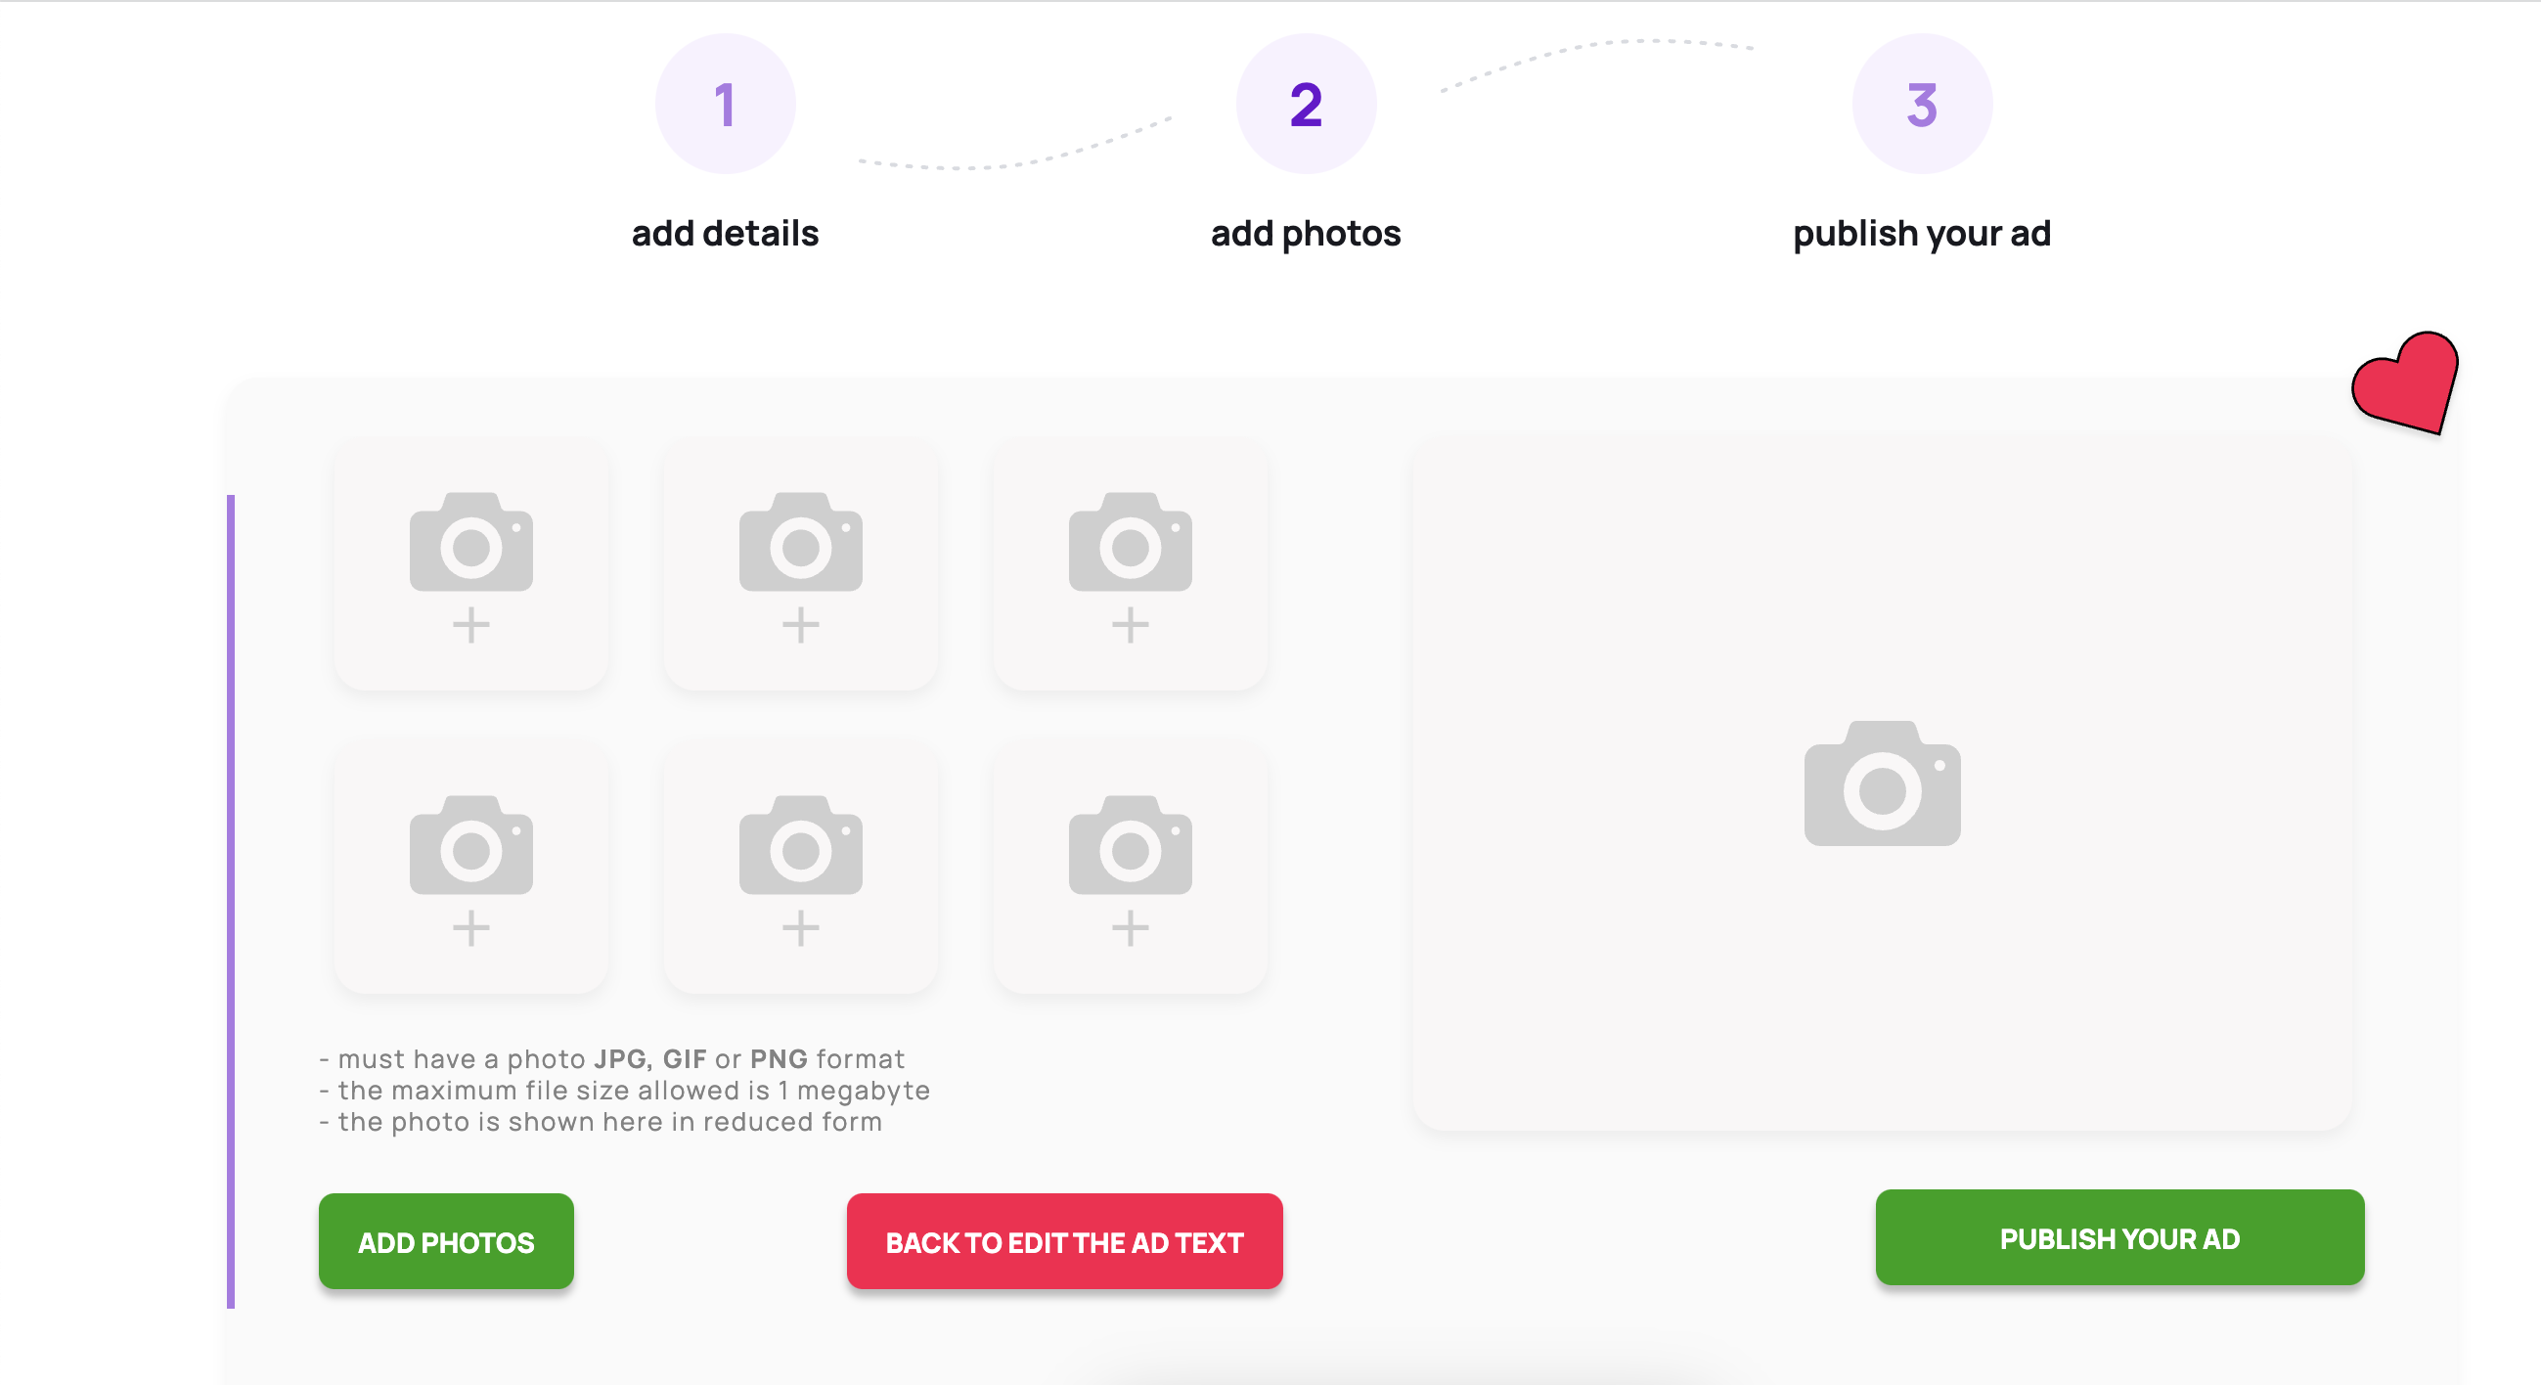Click BACK TO EDIT THE AD TEXT
This screenshot has width=2541, height=1385.
click(x=1064, y=1241)
